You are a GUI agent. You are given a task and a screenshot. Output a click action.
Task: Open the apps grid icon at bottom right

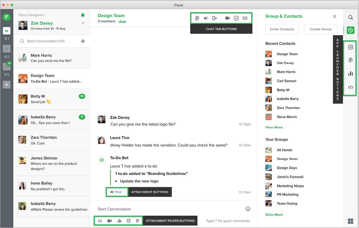pyautogui.click(x=351, y=221)
